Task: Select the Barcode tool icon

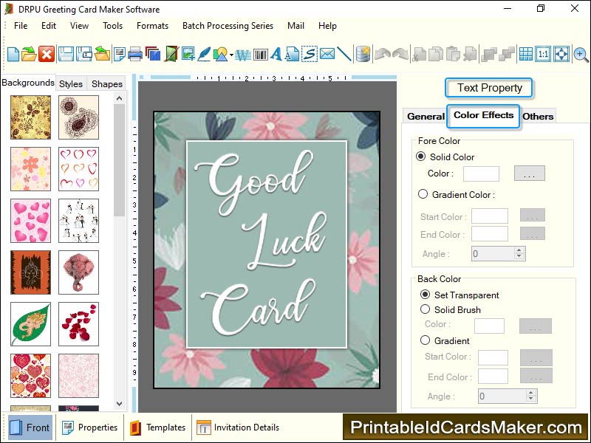Action: 261,54
